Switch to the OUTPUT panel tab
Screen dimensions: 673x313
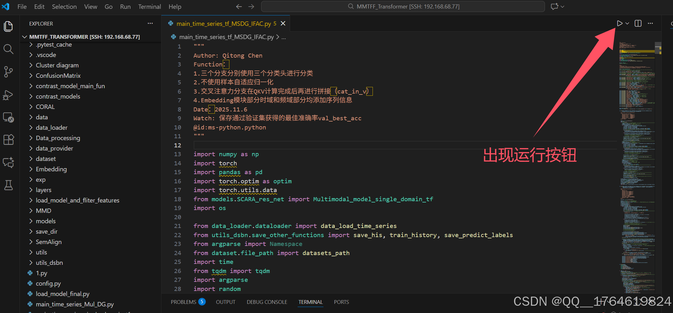pos(226,302)
